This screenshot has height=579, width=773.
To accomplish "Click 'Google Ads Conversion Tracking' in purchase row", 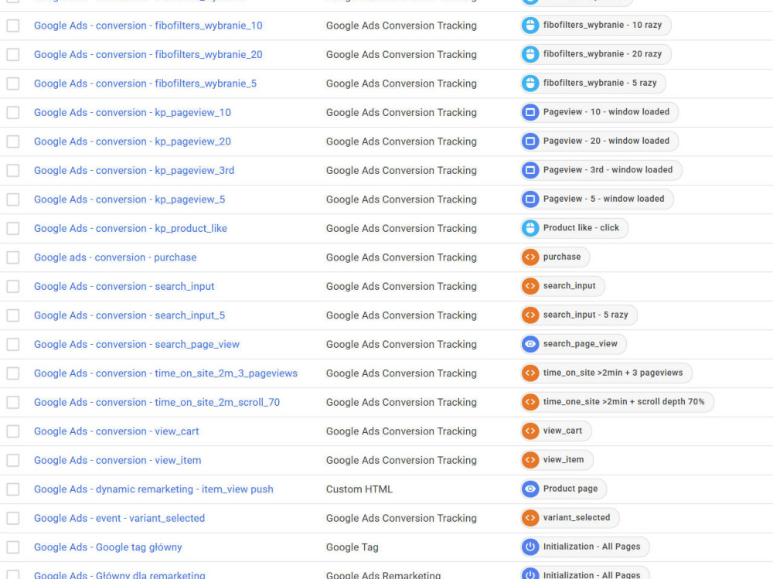I will point(401,257).
